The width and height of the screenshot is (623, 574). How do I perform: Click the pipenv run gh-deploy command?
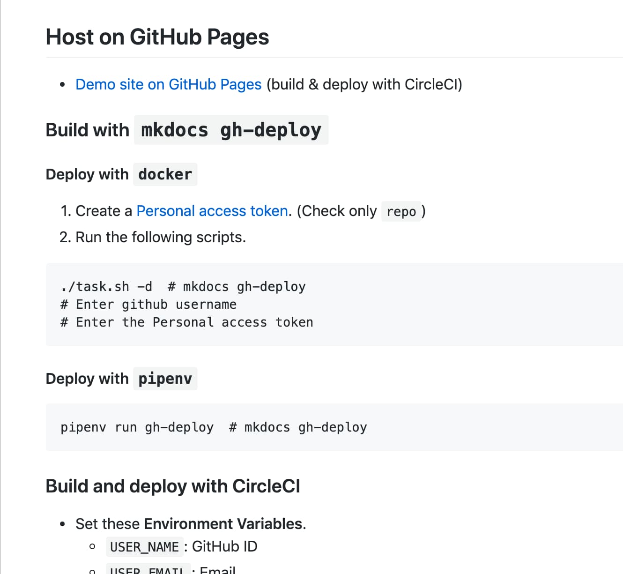(x=137, y=427)
